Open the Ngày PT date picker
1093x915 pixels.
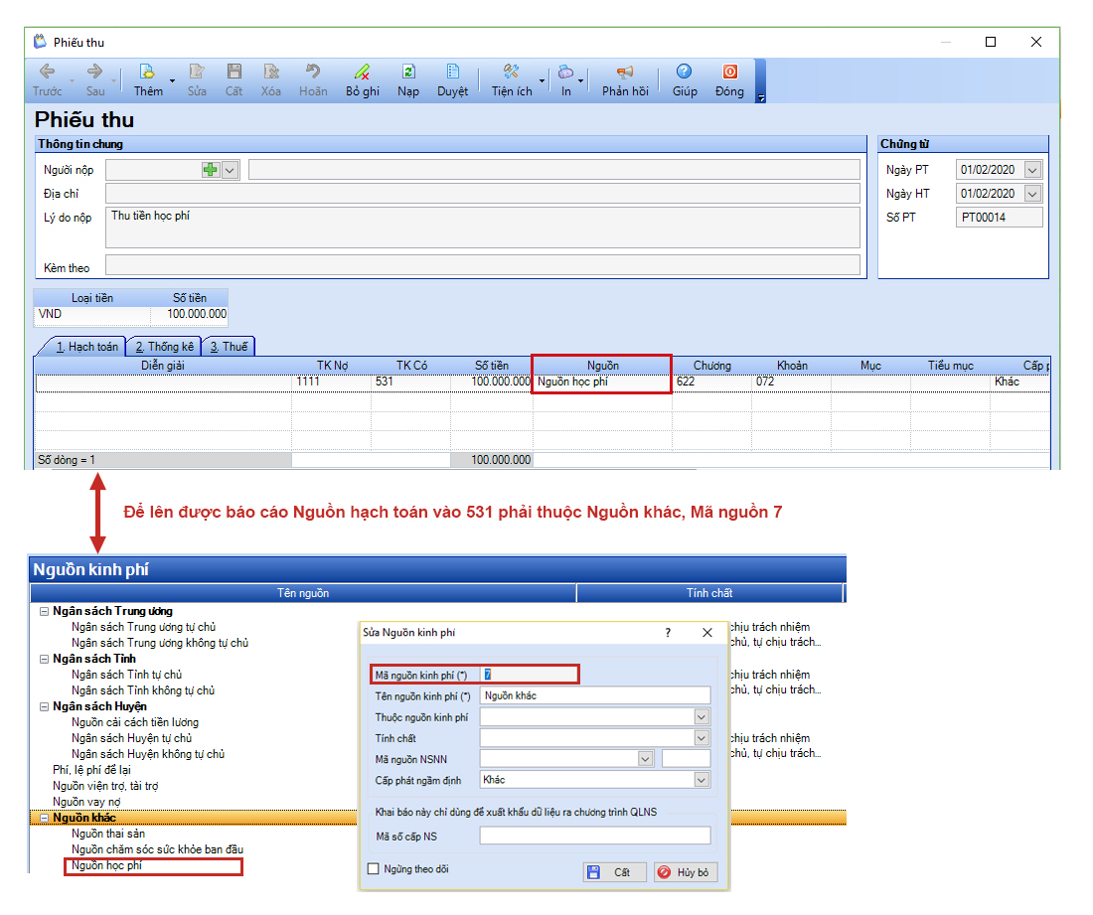[x=1033, y=169]
